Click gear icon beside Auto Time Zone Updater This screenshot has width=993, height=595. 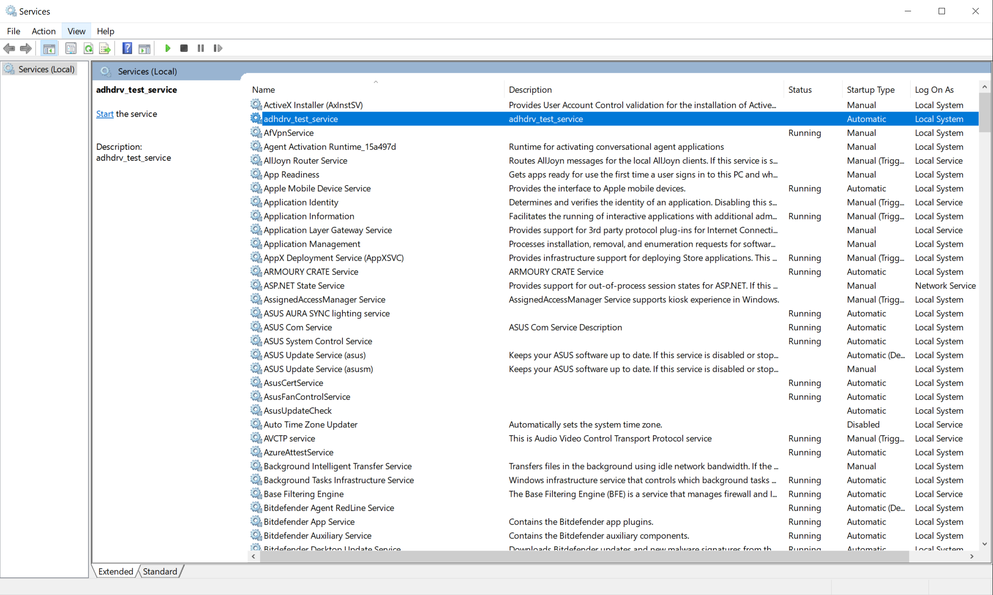tap(256, 424)
